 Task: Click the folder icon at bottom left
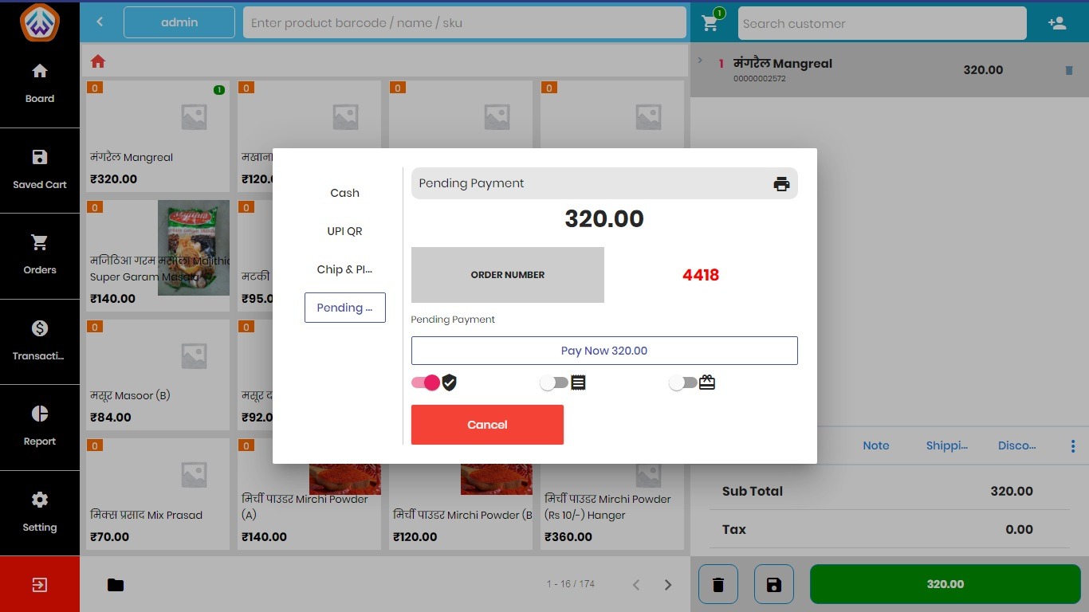pos(116,585)
